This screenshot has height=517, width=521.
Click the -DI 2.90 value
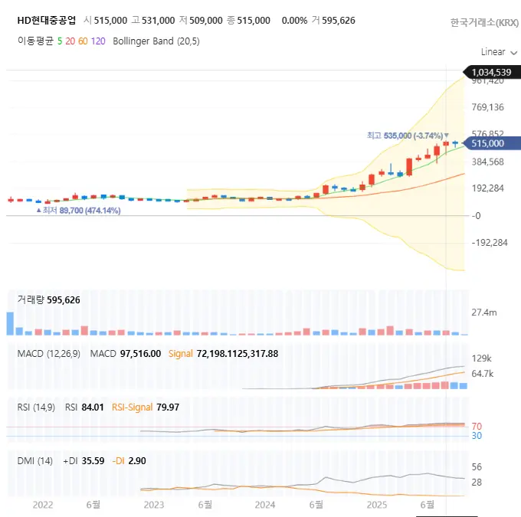[129, 461]
